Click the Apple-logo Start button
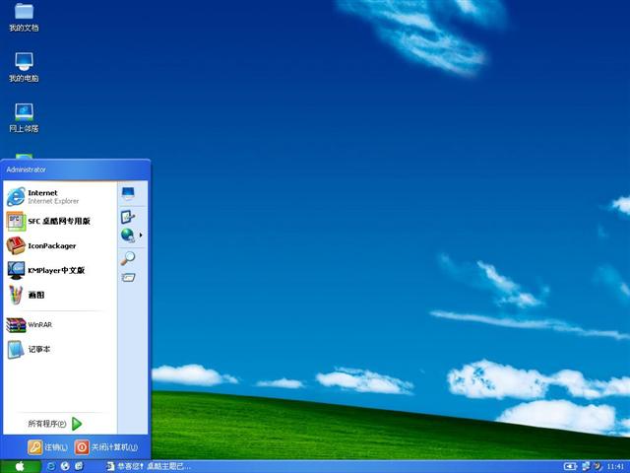The height and width of the screenshot is (473, 630). pyautogui.click(x=20, y=466)
